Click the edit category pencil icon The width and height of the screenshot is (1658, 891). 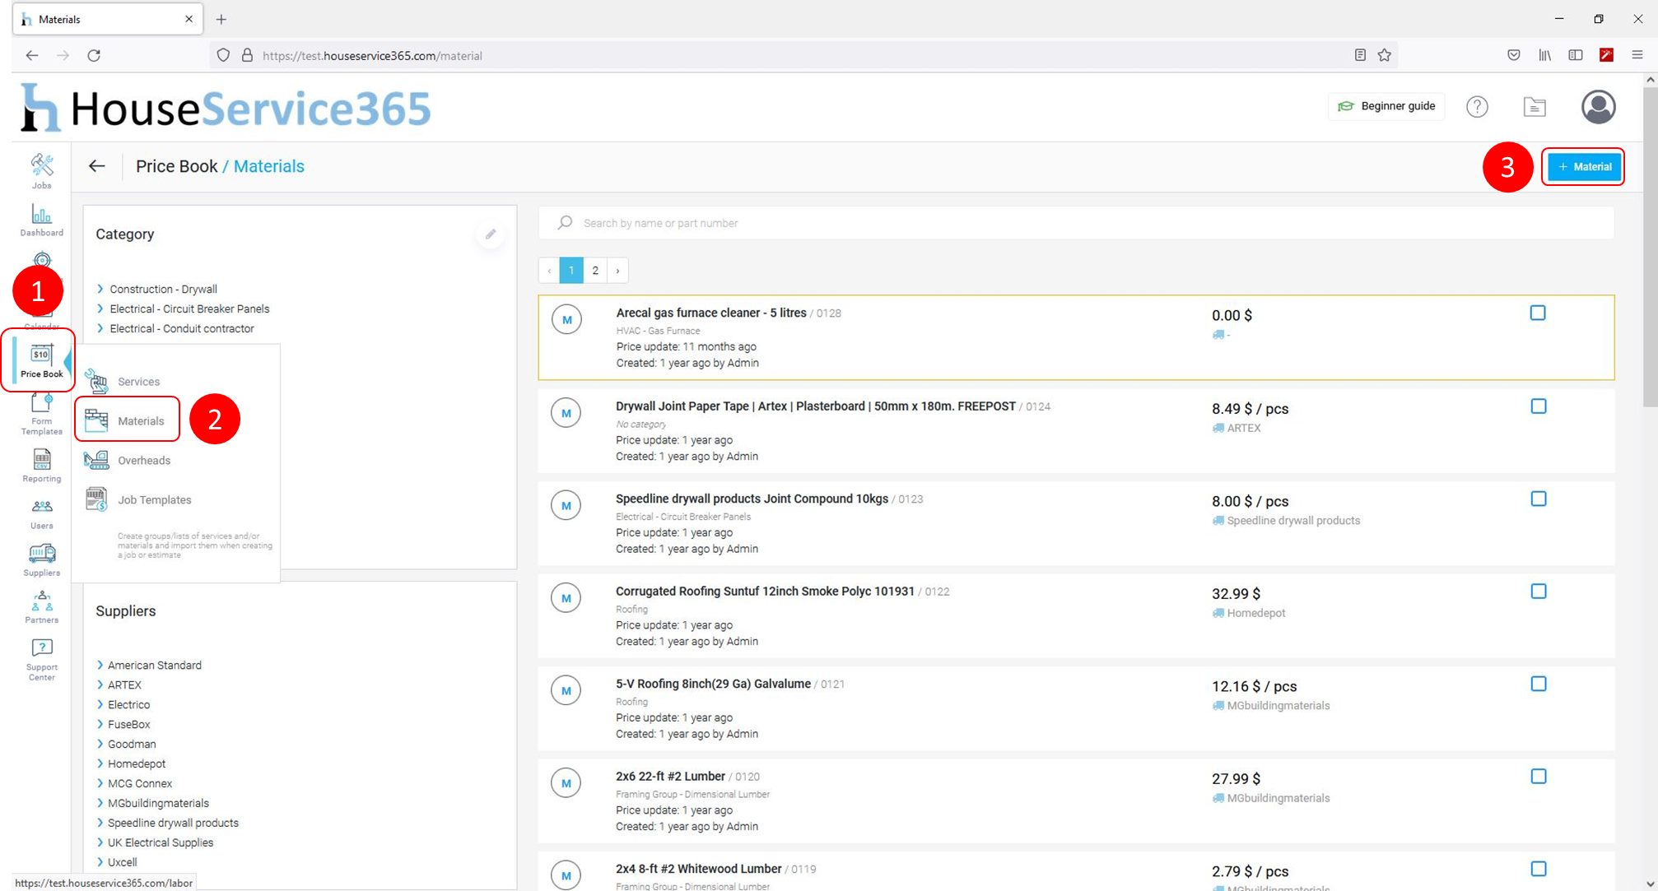(491, 234)
